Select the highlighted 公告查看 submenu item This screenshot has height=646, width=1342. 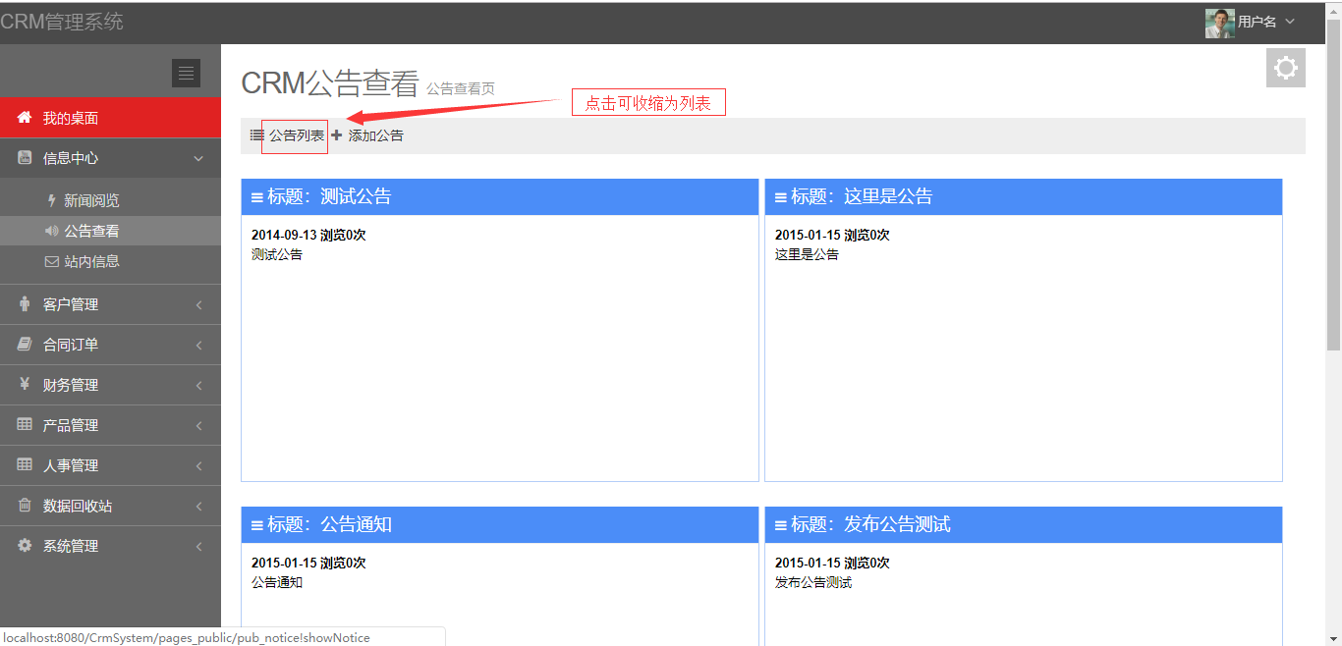click(91, 232)
